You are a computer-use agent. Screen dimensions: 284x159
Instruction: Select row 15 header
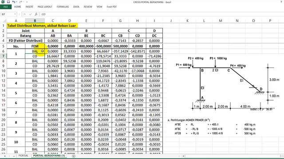tap(3, 95)
